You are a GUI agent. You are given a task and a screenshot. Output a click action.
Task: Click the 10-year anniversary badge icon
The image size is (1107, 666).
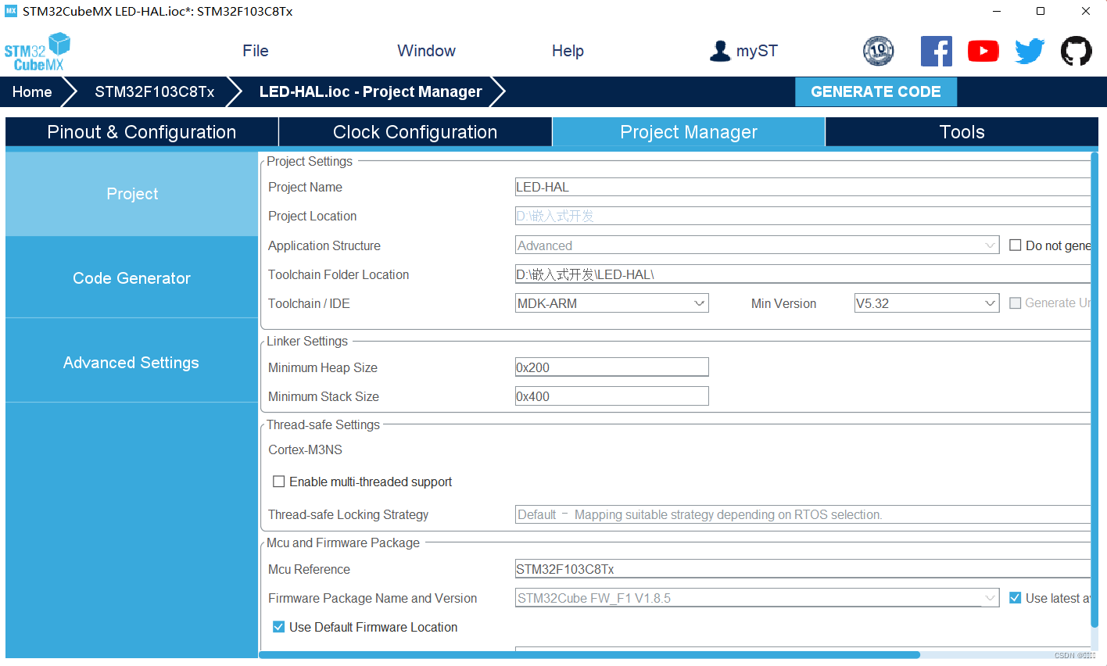tap(878, 51)
